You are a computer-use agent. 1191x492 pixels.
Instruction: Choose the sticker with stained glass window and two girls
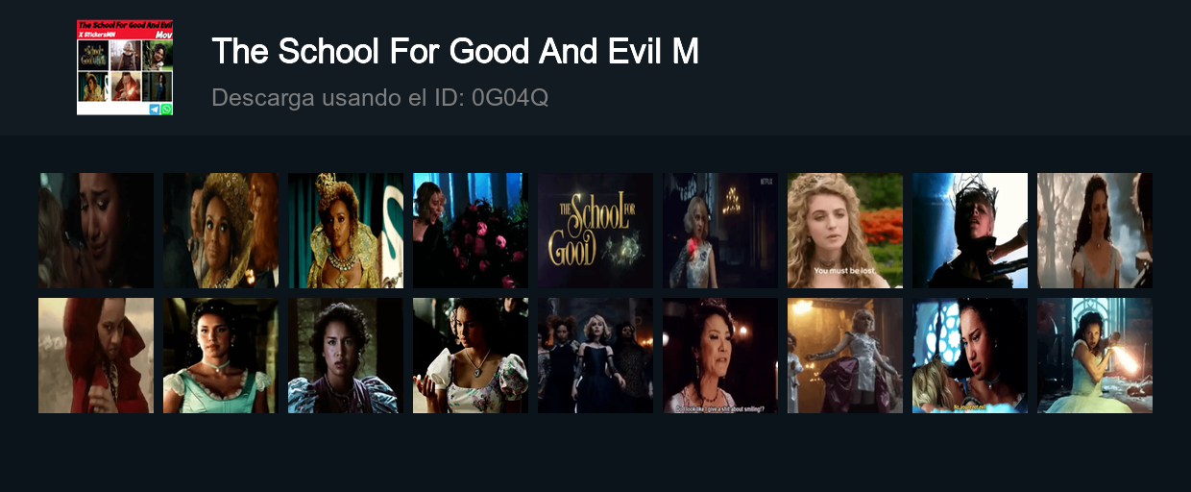(x=970, y=356)
